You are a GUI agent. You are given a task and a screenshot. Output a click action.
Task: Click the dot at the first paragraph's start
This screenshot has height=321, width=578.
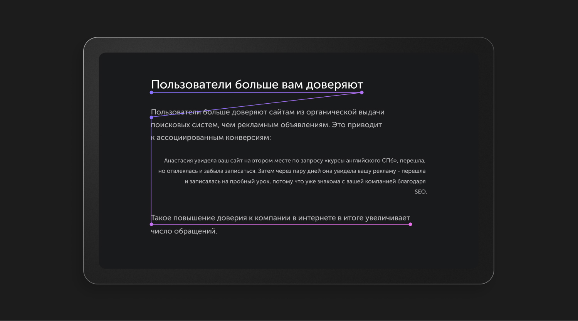151,117
